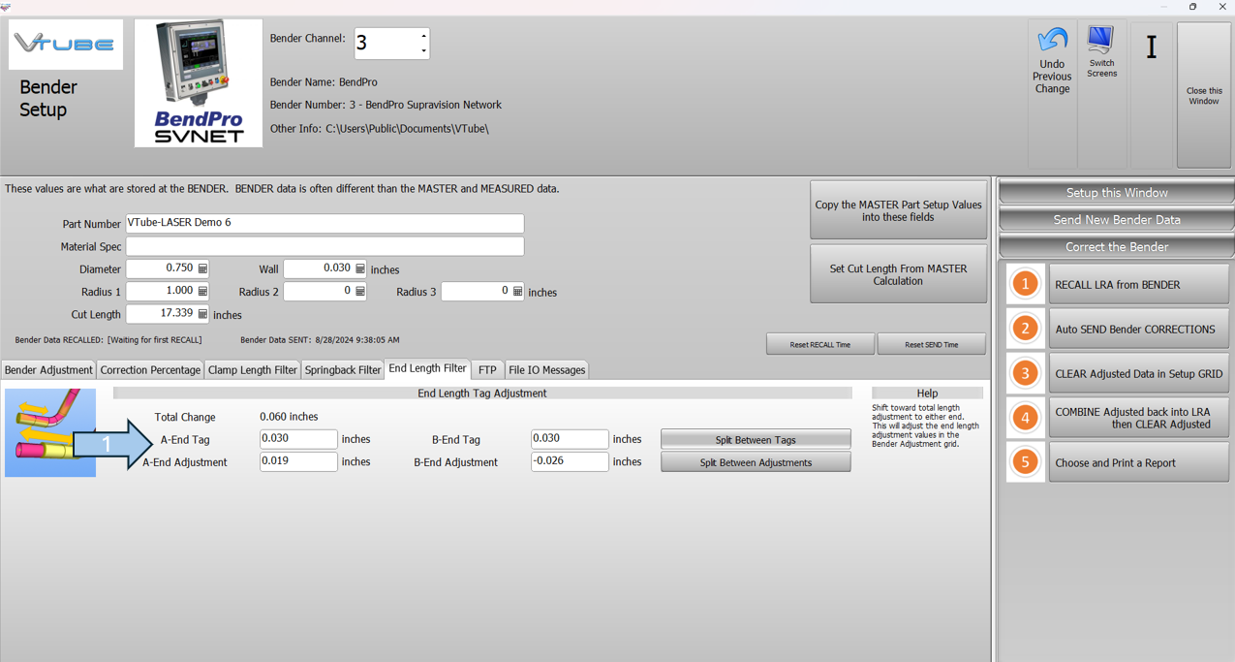Click End Length Tag Adjustment header
Image resolution: width=1235 pixels, height=662 pixels.
click(x=482, y=394)
